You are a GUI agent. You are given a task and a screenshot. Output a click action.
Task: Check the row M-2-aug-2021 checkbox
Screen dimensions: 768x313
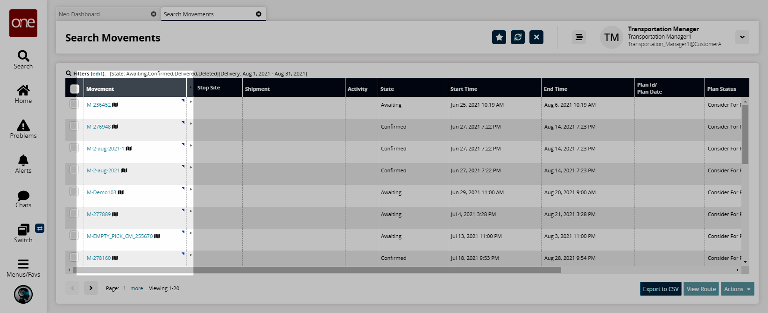[74, 170]
